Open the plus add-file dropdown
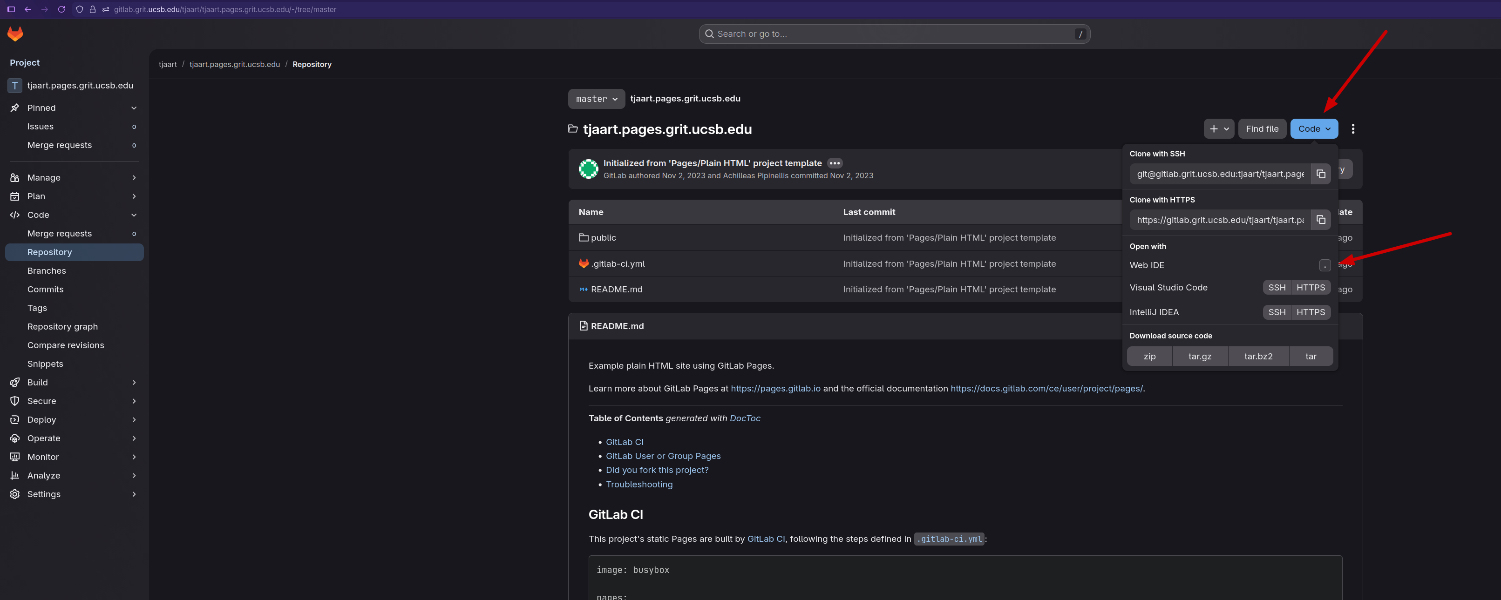Image resolution: width=1501 pixels, height=600 pixels. pos(1218,129)
